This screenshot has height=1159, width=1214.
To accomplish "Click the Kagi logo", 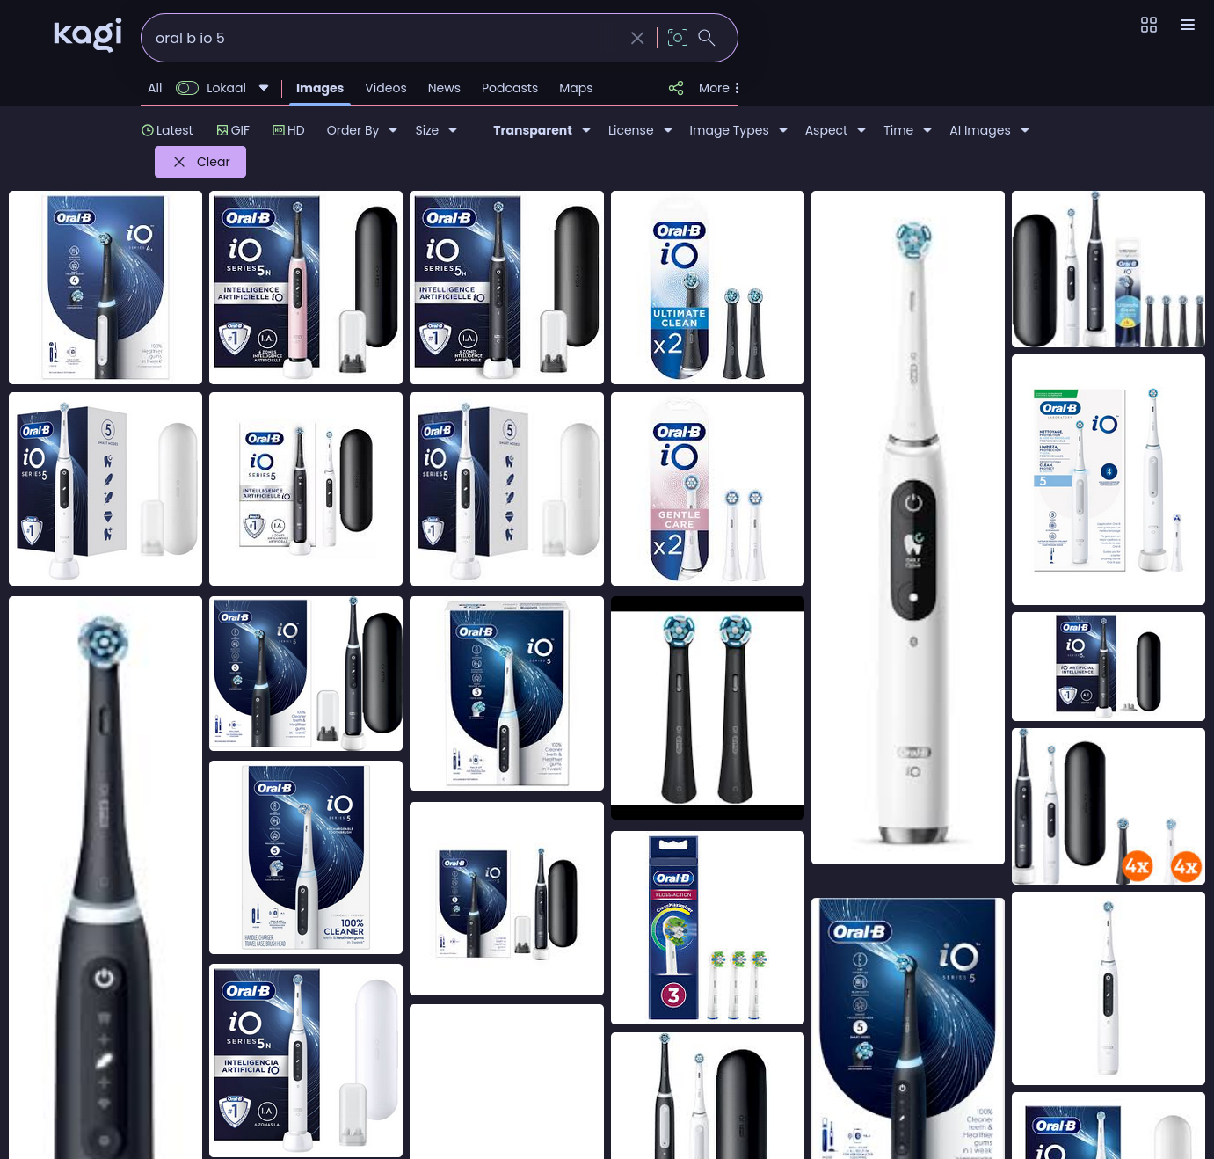I will [x=87, y=34].
